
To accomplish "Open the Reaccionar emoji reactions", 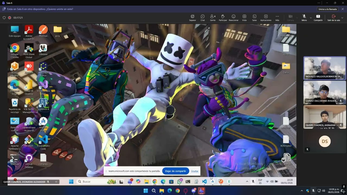I will coord(233,18).
